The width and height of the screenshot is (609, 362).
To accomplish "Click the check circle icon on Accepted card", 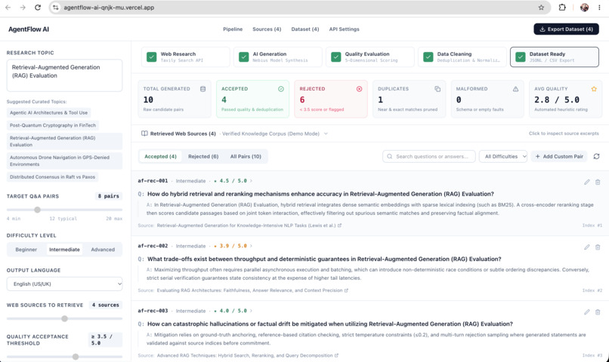I will point(281,89).
